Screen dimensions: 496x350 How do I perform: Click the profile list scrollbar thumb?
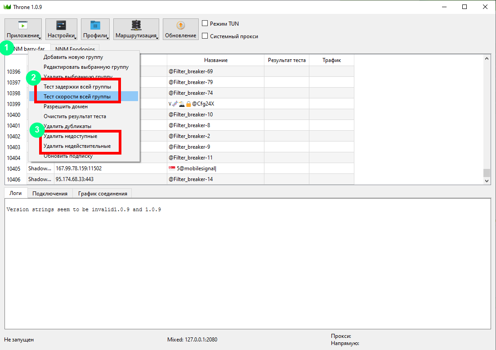[x=487, y=173]
